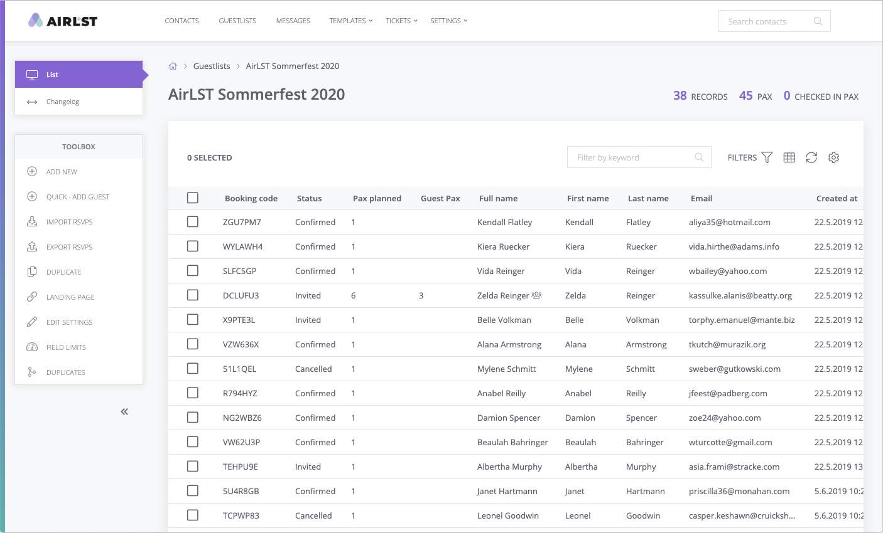
Task: Click the Filters button label
Action: click(742, 157)
